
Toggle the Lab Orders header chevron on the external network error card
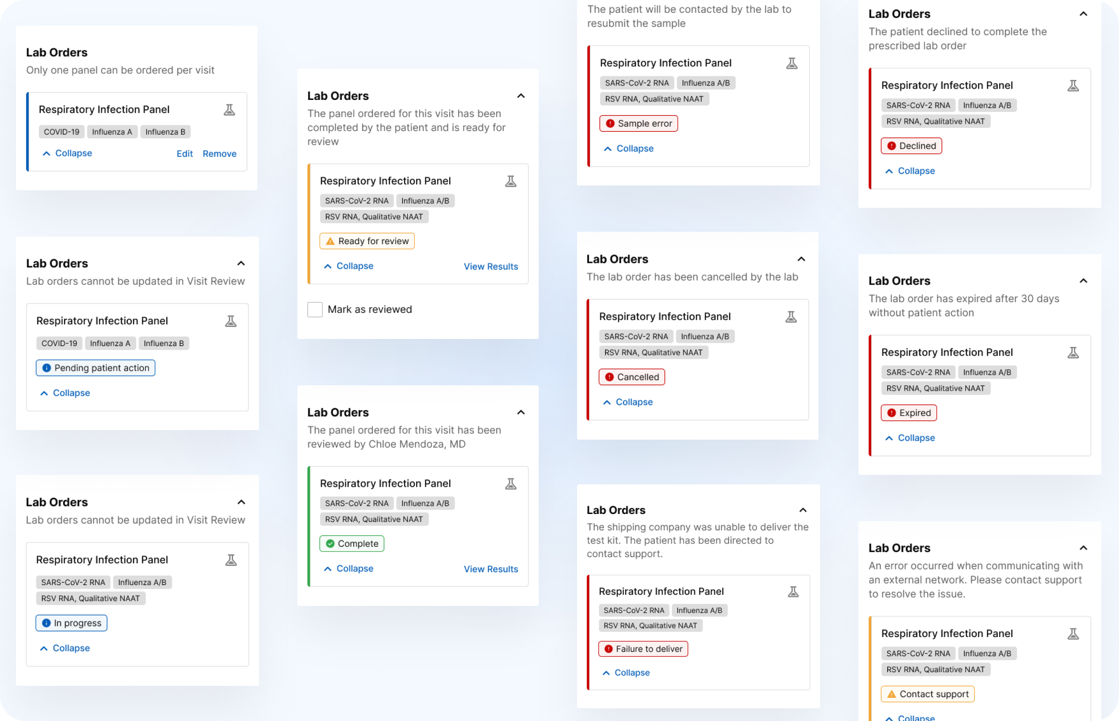coord(1083,548)
